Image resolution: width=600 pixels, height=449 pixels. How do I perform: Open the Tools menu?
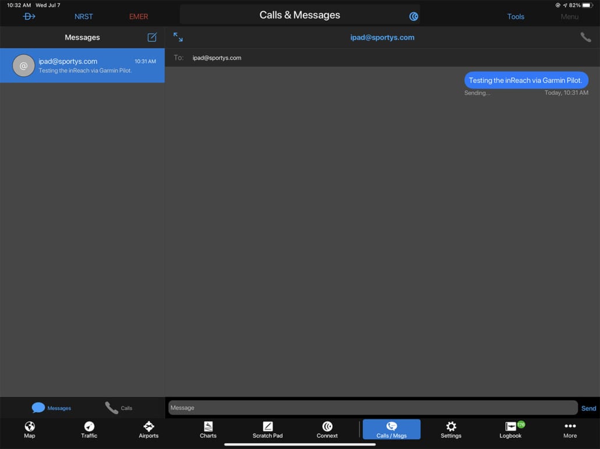coord(516,16)
